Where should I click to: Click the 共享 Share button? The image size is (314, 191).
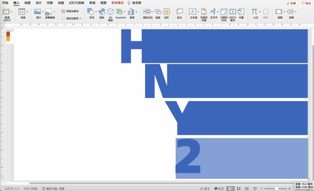pyautogui.click(x=291, y=3)
